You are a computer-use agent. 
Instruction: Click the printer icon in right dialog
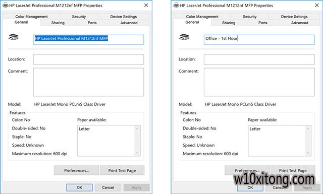click(x=184, y=37)
